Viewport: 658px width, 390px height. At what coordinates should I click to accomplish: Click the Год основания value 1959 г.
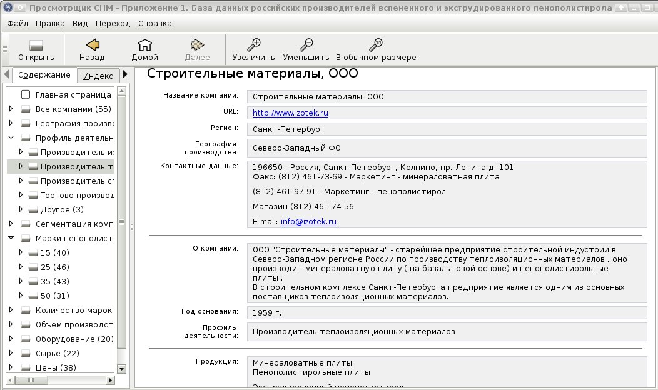[447, 313]
